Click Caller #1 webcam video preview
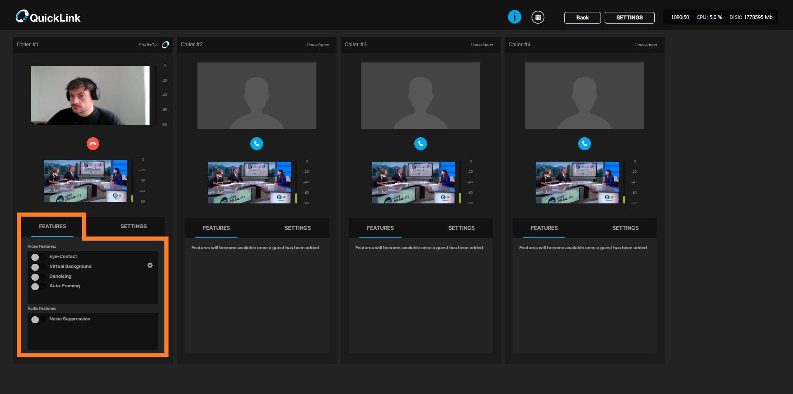793x394 pixels. point(90,96)
